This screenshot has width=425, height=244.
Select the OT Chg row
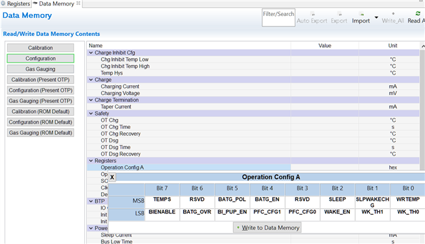click(x=253, y=120)
